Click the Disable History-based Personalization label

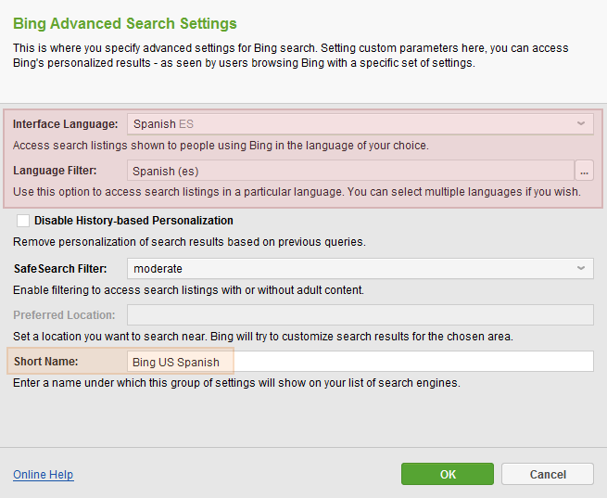[133, 221]
